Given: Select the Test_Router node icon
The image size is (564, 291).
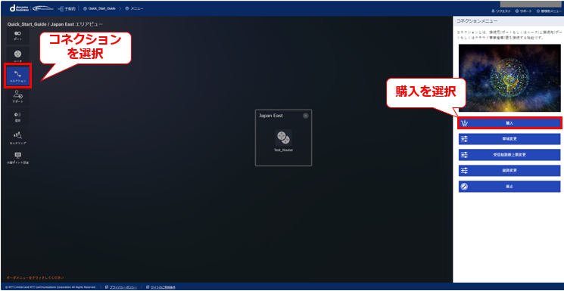Looking at the screenshot, I should tap(283, 138).
